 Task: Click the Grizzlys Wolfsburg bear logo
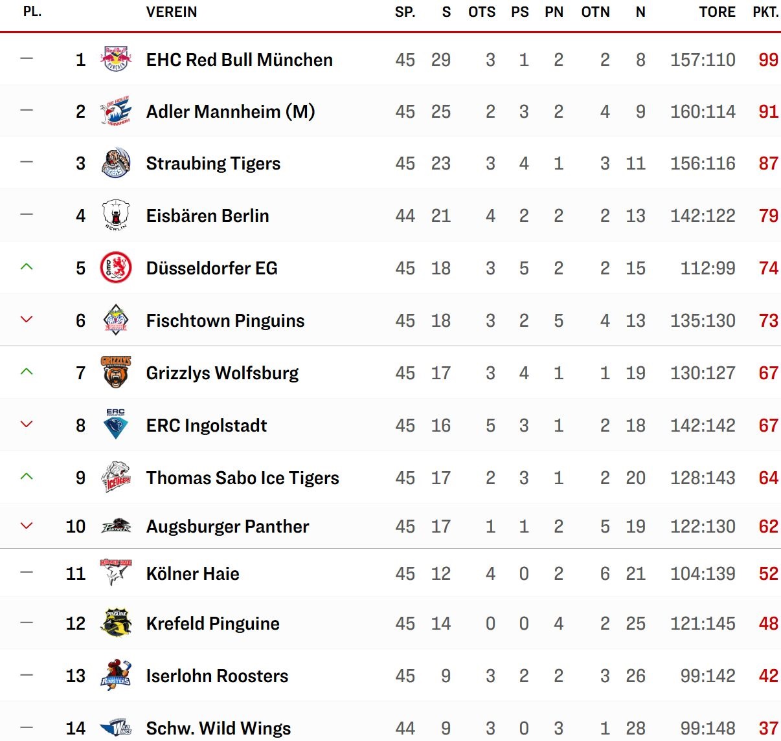(x=117, y=372)
